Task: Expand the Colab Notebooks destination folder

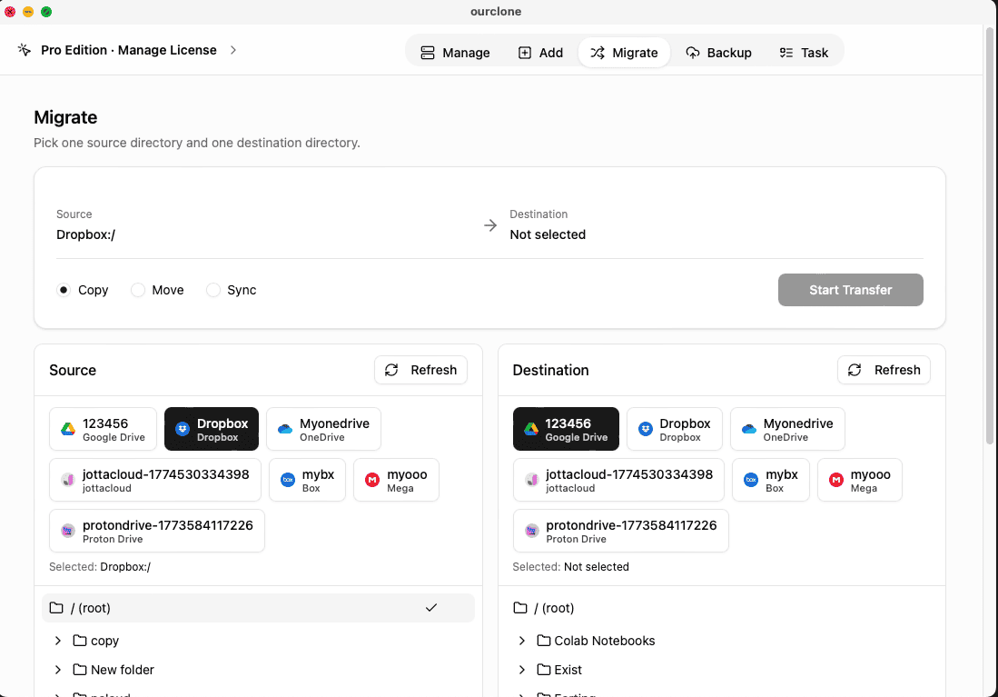Action: point(522,641)
